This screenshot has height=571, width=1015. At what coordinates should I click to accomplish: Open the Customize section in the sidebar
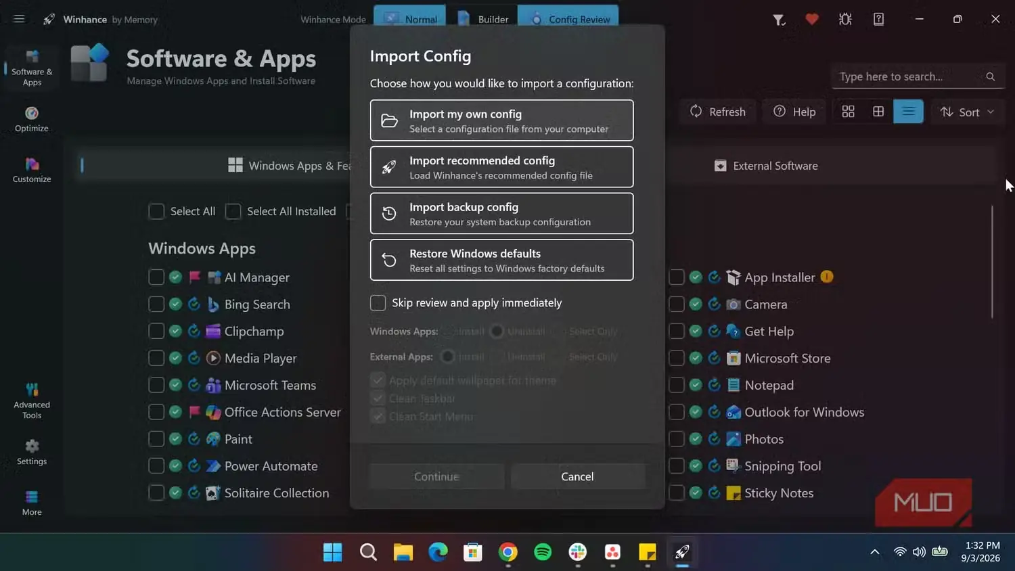click(32, 170)
